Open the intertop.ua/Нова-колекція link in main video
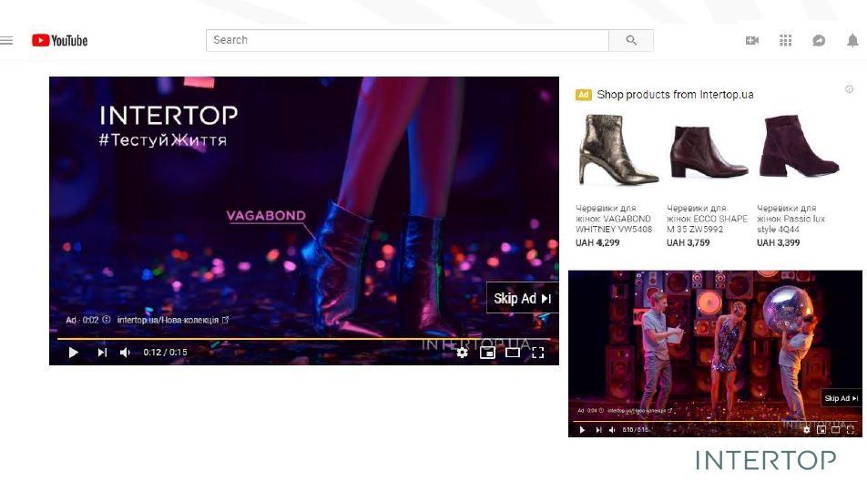This screenshot has width=867, height=492. [172, 320]
